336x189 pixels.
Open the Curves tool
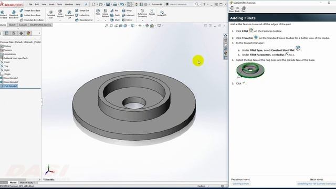[x=152, y=12]
